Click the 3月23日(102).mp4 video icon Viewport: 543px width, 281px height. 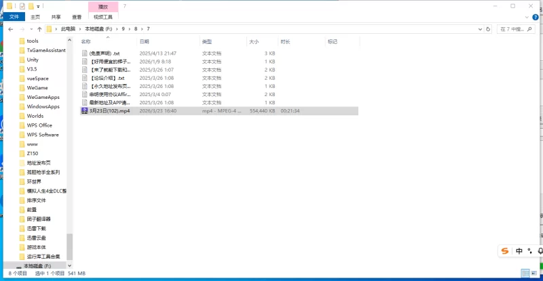click(x=84, y=111)
